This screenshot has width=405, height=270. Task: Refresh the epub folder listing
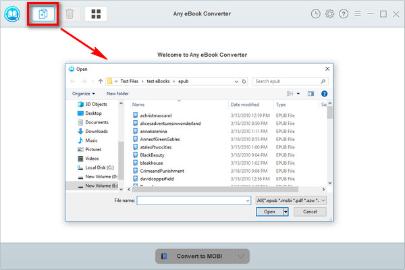[x=244, y=81]
